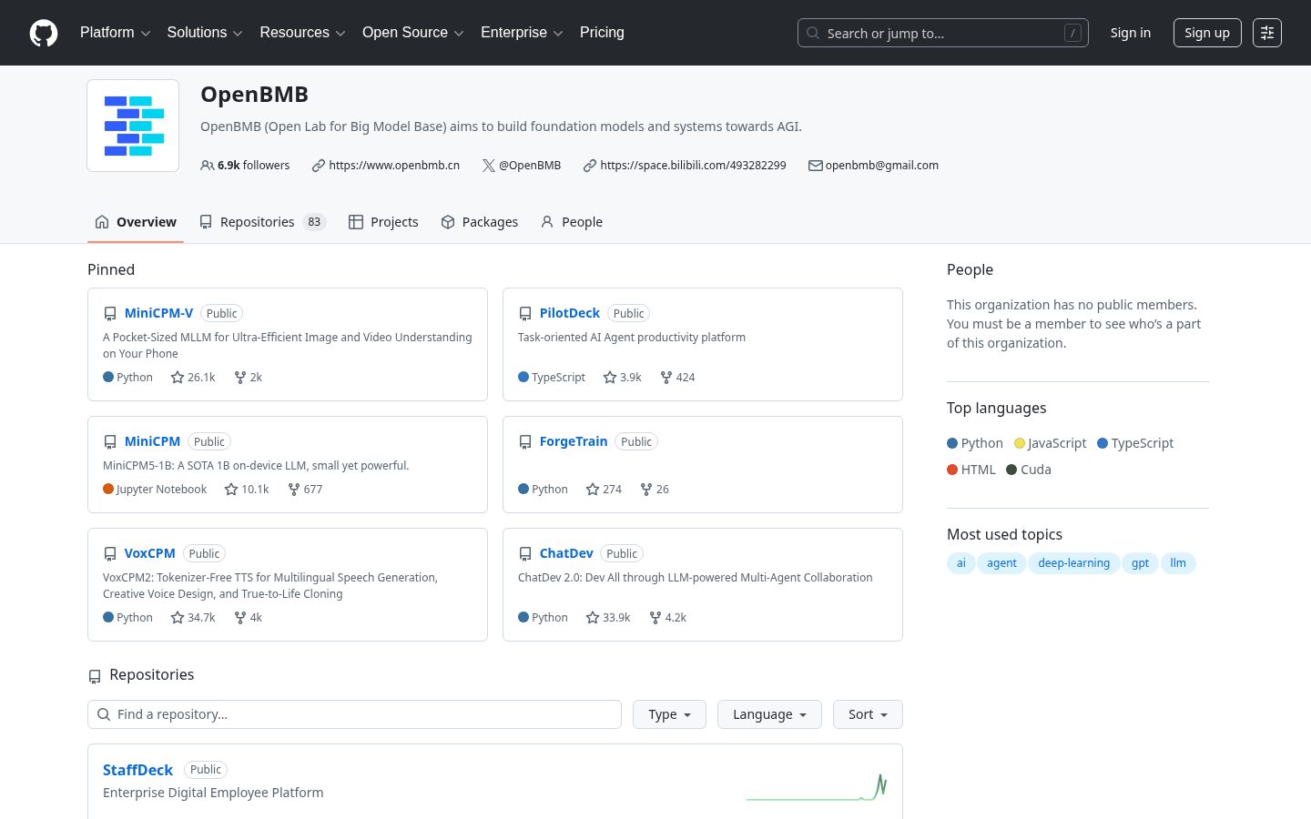Click the openbmb@gmail.com email link
The image size is (1311, 819).
pos(881,166)
